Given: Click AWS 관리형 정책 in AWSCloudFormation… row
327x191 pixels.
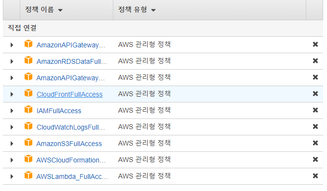Looking at the screenshot, I should point(144,160).
